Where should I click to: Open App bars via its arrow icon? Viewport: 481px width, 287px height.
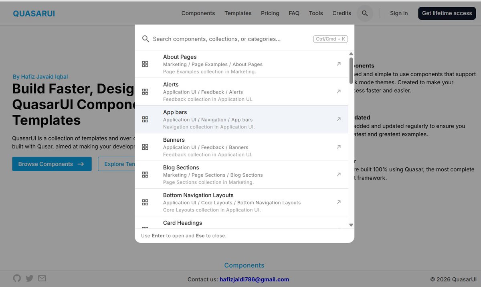point(339,119)
